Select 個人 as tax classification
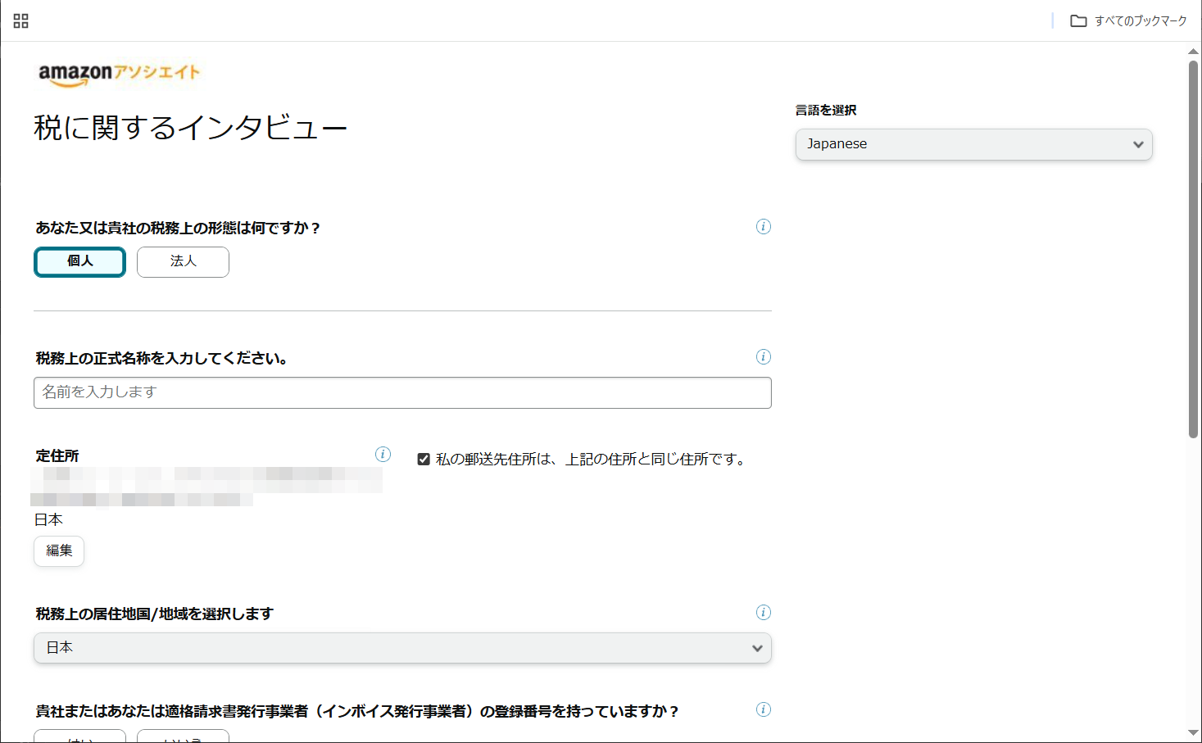 pyautogui.click(x=79, y=262)
